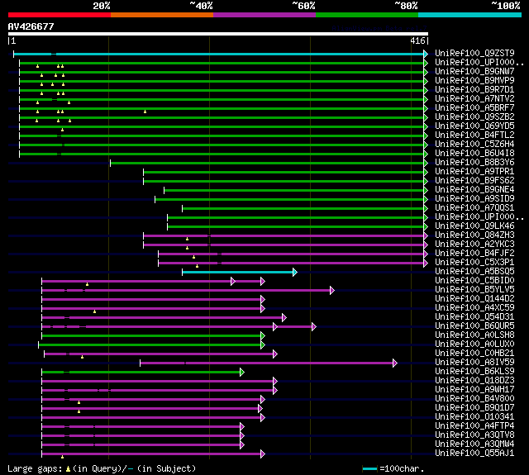Select the green alignment bar for B8B3Y6
The height and width of the screenshot is (475, 529).
267,163
